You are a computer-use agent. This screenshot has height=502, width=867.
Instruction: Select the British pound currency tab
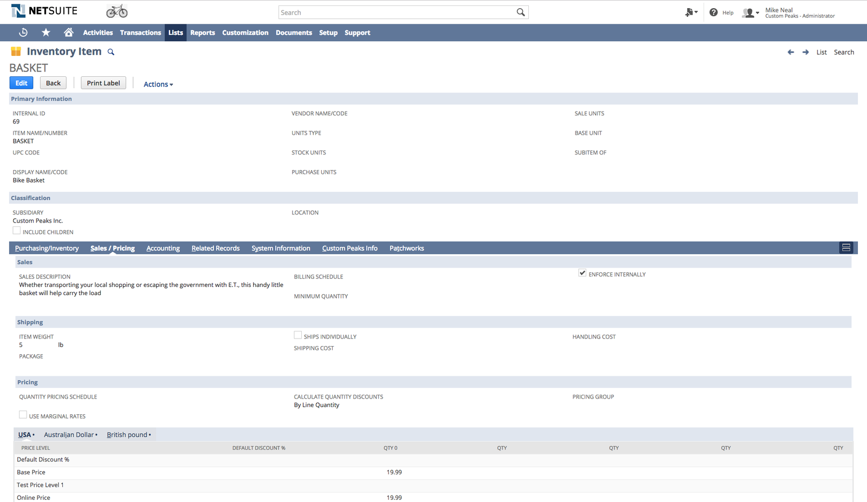click(x=129, y=434)
